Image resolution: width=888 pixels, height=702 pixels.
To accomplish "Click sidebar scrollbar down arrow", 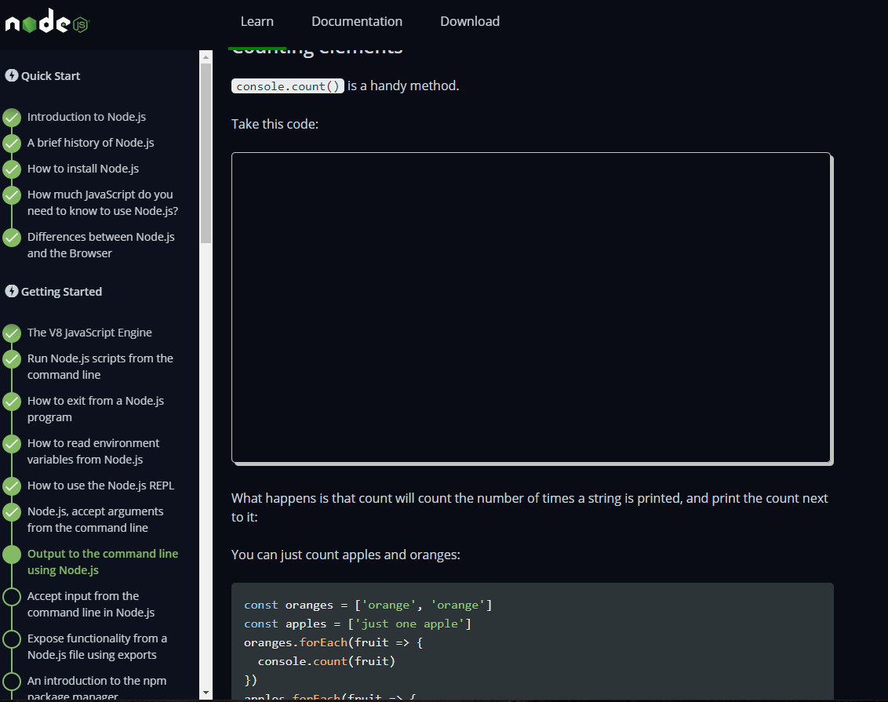I will pyautogui.click(x=206, y=693).
